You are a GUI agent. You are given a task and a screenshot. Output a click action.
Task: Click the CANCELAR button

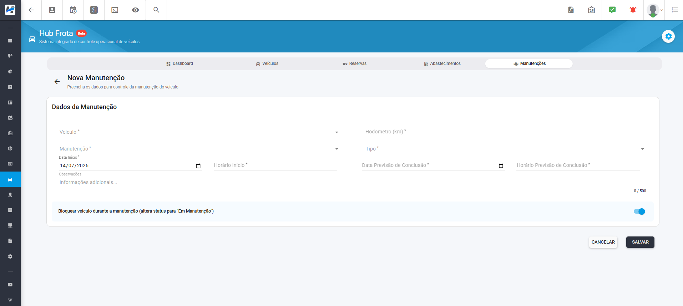pos(603,242)
